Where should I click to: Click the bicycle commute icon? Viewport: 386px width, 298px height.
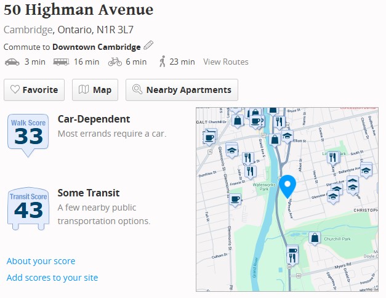(115, 62)
